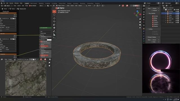
Task: Open the Object Data properties tab
Action: [x=144, y=41]
